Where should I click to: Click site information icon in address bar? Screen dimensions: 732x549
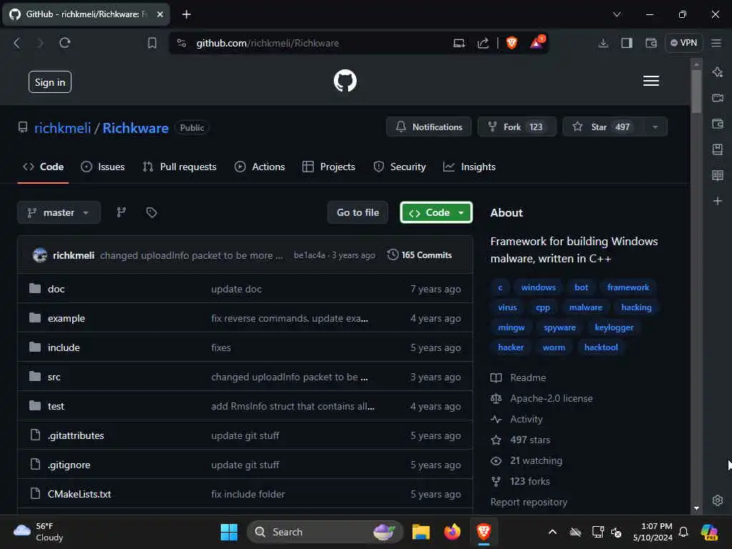tap(182, 43)
